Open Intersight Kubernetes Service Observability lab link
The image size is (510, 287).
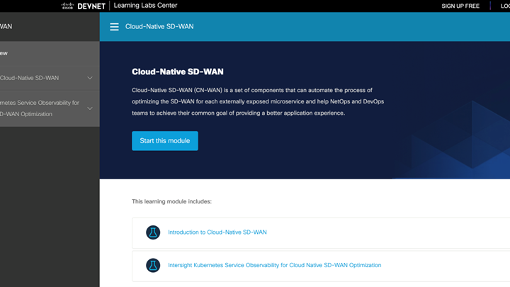[275, 265]
